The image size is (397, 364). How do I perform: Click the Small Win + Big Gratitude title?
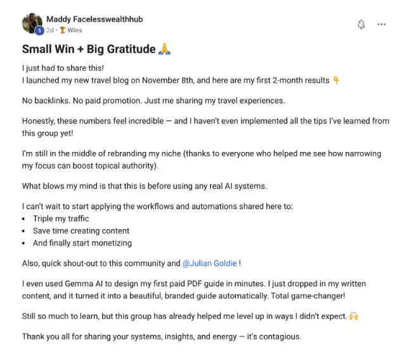88,49
